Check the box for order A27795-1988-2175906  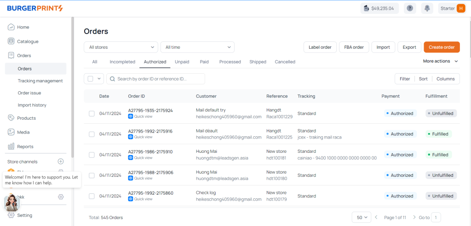coord(92,175)
